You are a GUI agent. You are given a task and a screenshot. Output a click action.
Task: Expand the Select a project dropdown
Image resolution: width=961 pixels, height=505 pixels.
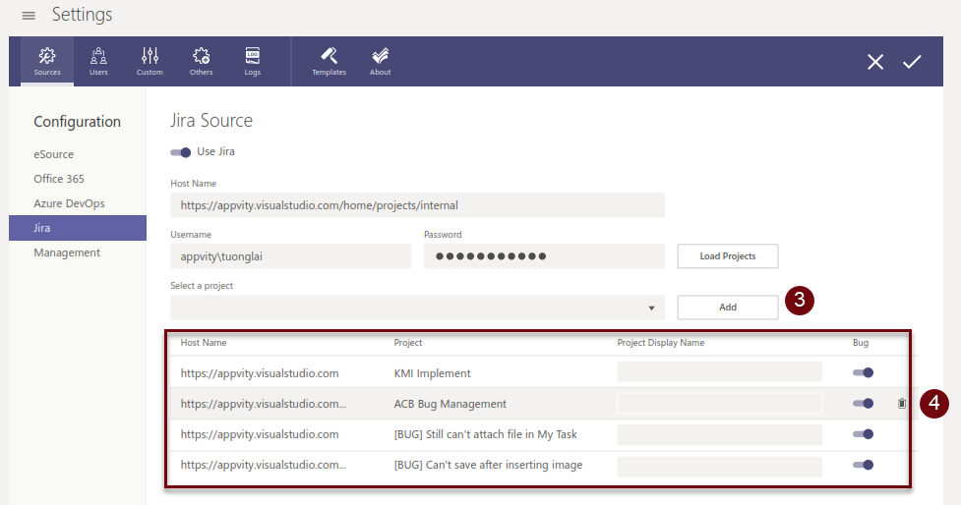[x=651, y=309]
